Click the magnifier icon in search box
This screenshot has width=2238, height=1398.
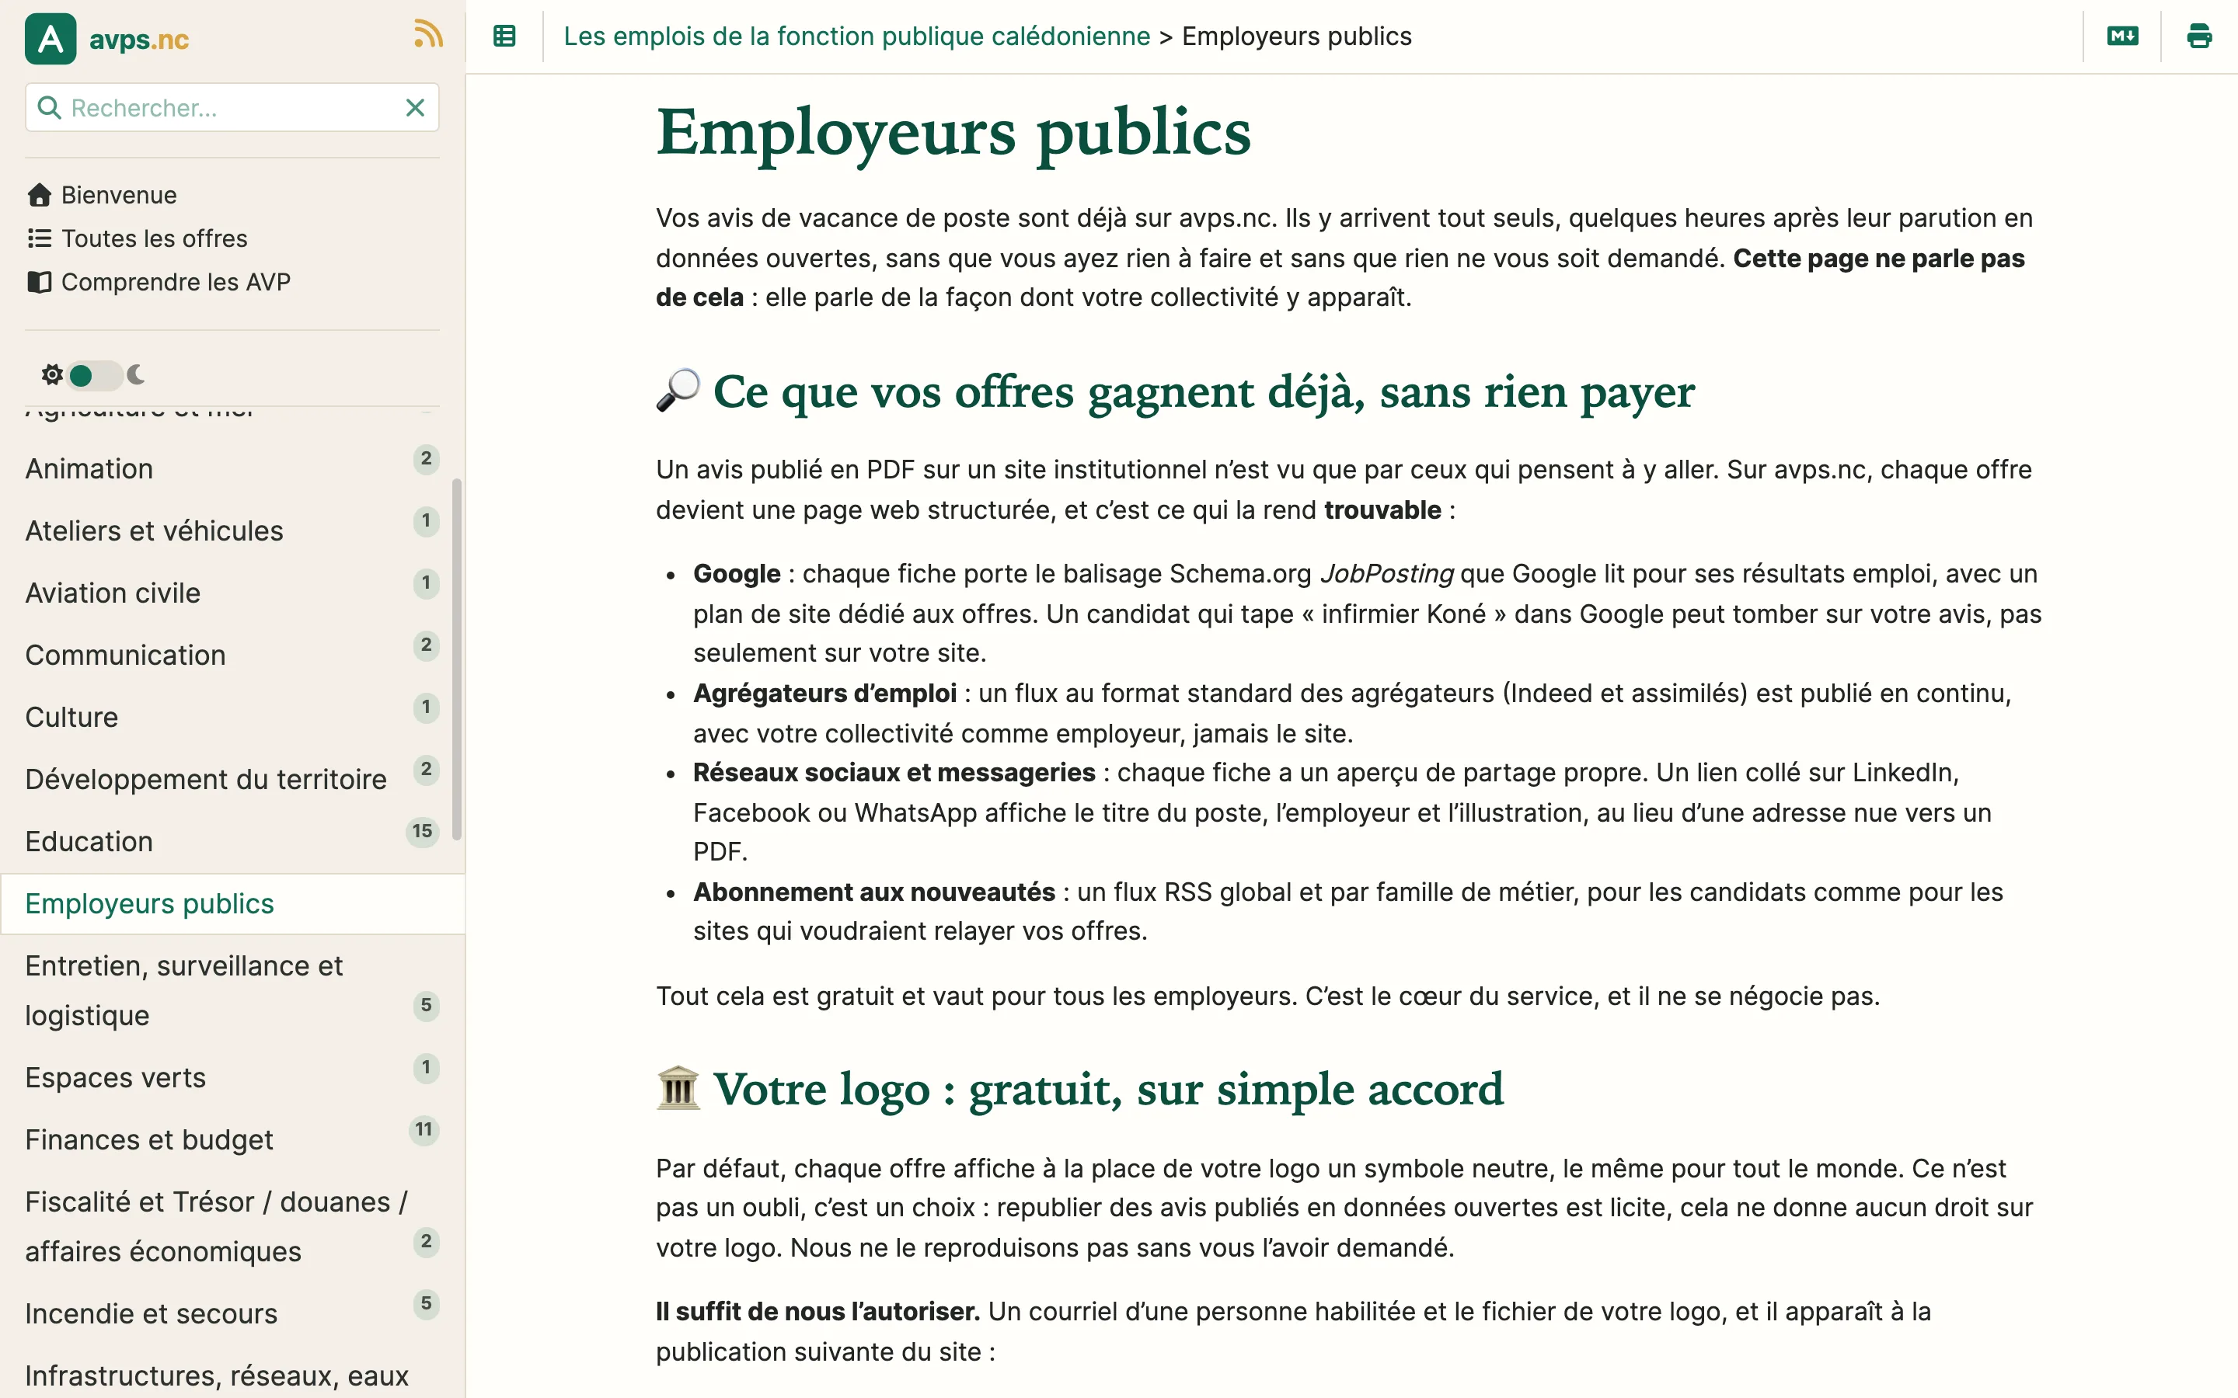(x=49, y=107)
